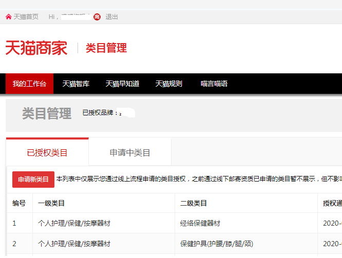Screen dimensions: 342x258
Task: Select the 已授权类目 tab
Action: [47, 152]
